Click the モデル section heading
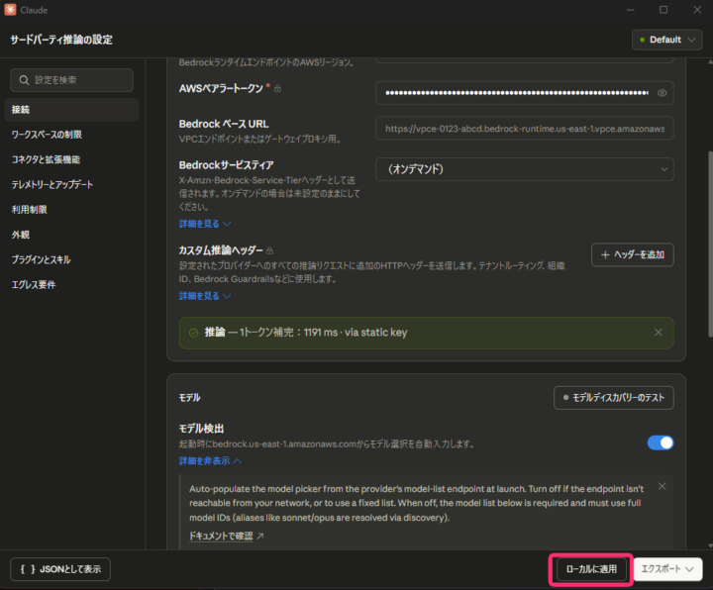The width and height of the screenshot is (713, 590). [189, 398]
